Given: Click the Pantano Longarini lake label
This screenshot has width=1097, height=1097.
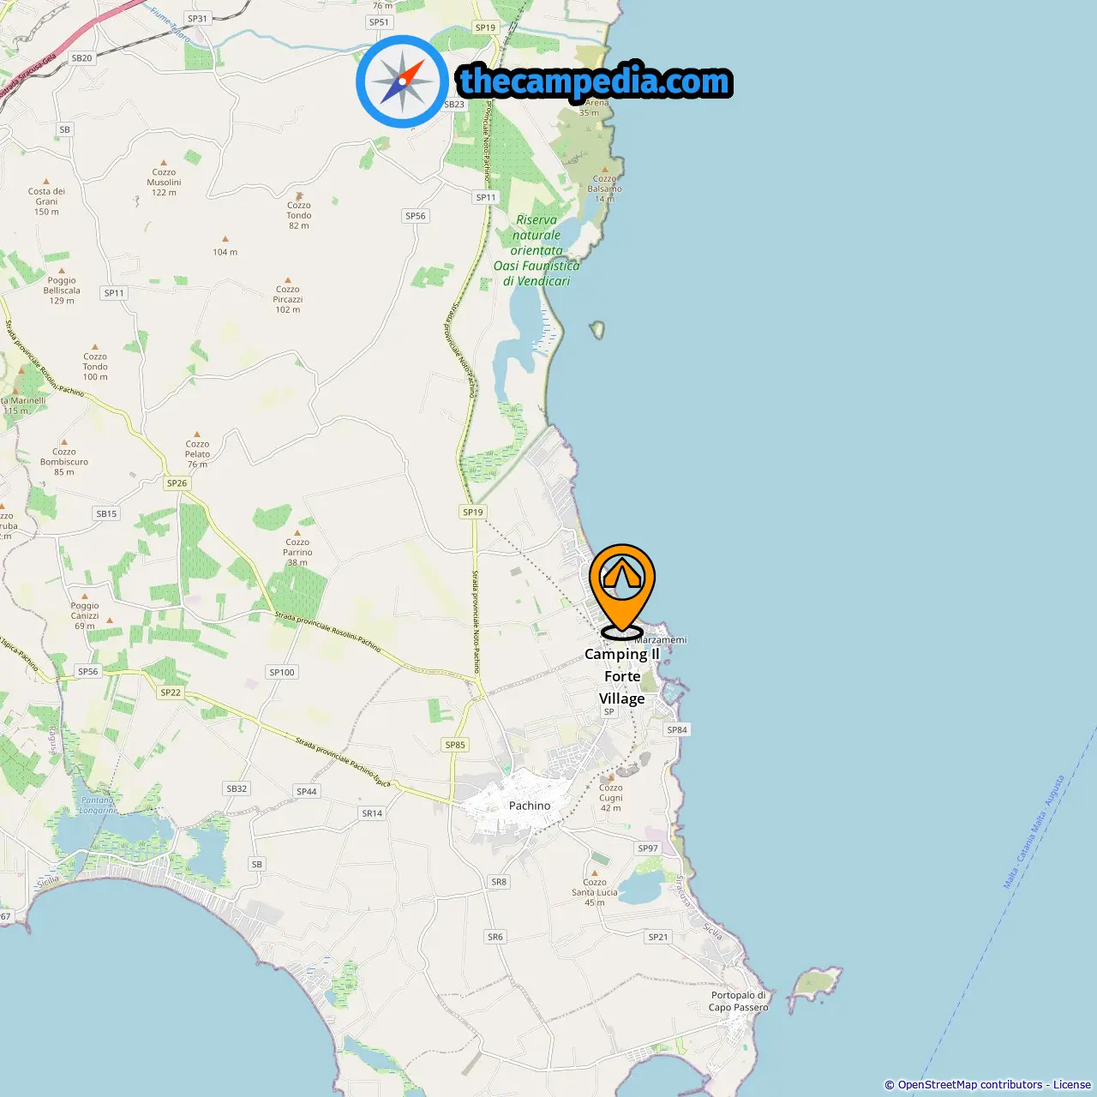Looking at the screenshot, I should [x=97, y=805].
